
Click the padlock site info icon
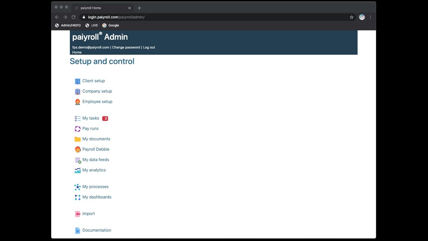(84, 17)
